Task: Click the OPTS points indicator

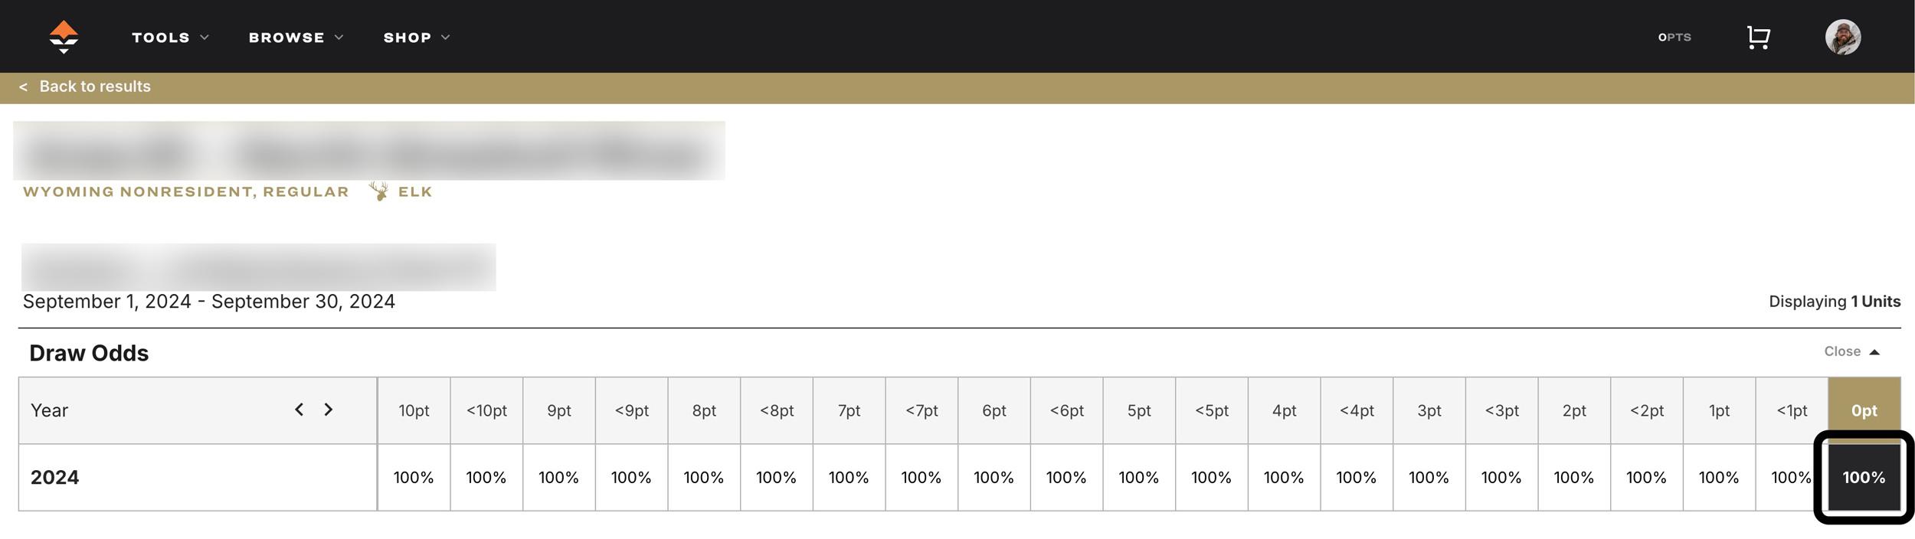Action: coord(1674,37)
